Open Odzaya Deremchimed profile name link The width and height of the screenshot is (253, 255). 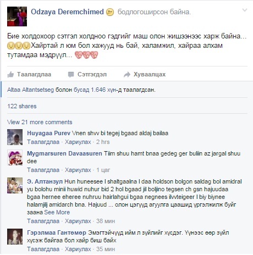pos(67,12)
